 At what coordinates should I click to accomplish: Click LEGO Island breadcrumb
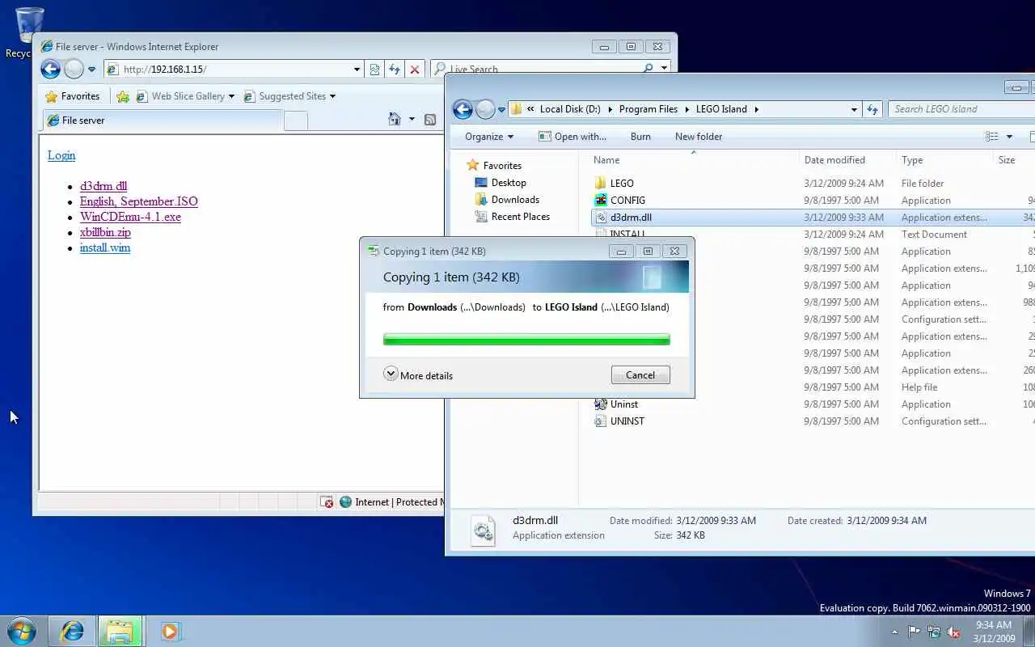coord(721,109)
